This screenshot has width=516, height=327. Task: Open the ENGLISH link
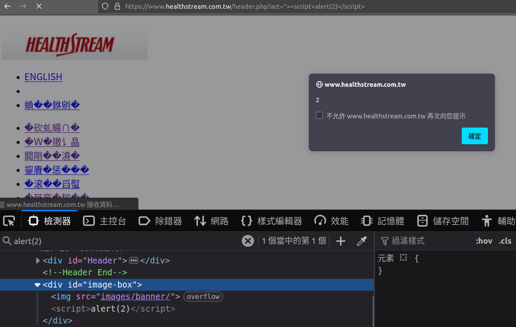[43, 77]
